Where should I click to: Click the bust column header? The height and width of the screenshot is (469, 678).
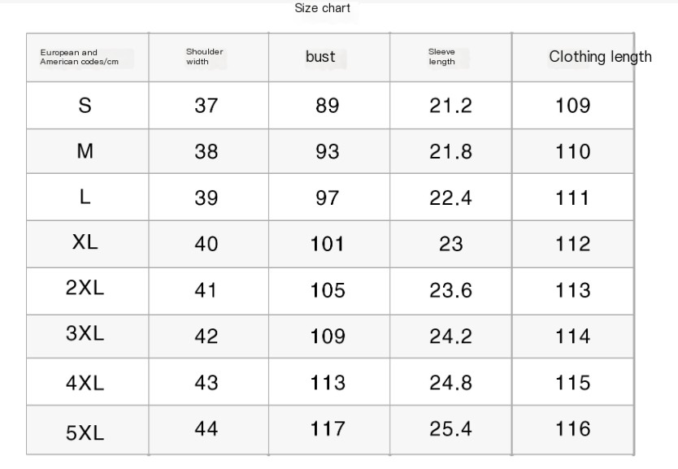pos(320,57)
